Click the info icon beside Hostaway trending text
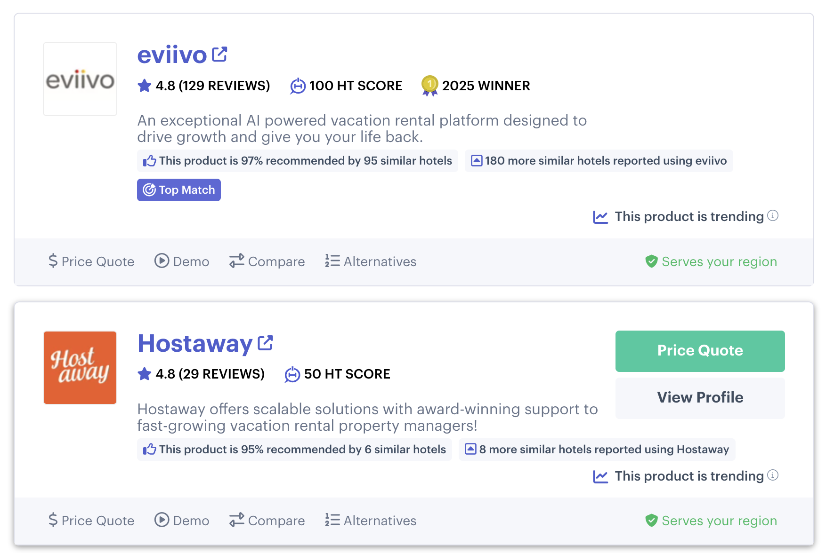The width and height of the screenshot is (826, 553). coord(773,475)
